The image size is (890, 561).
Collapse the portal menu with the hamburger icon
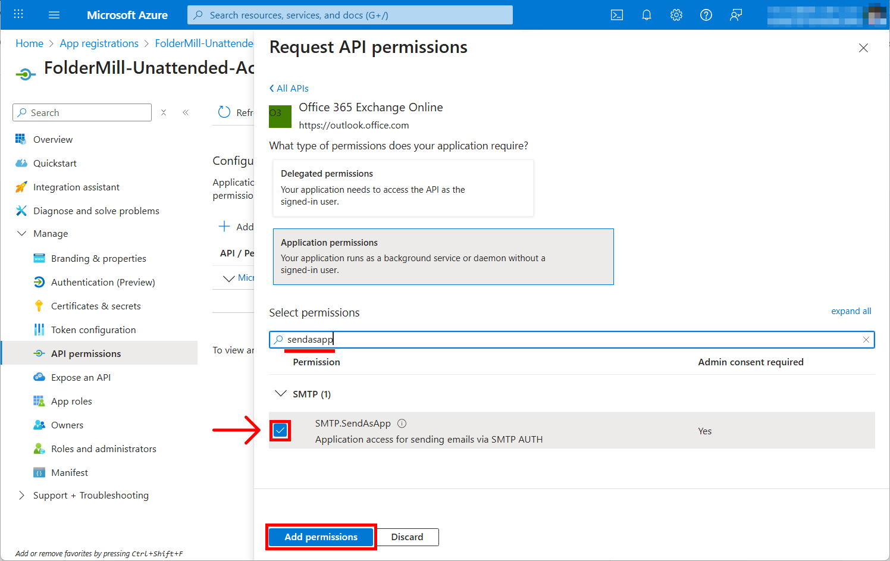coord(54,15)
